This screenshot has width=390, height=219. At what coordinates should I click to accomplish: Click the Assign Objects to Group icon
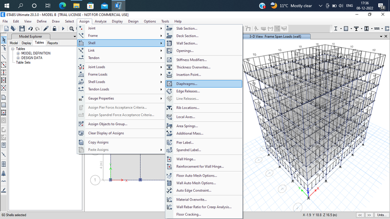[81, 124]
